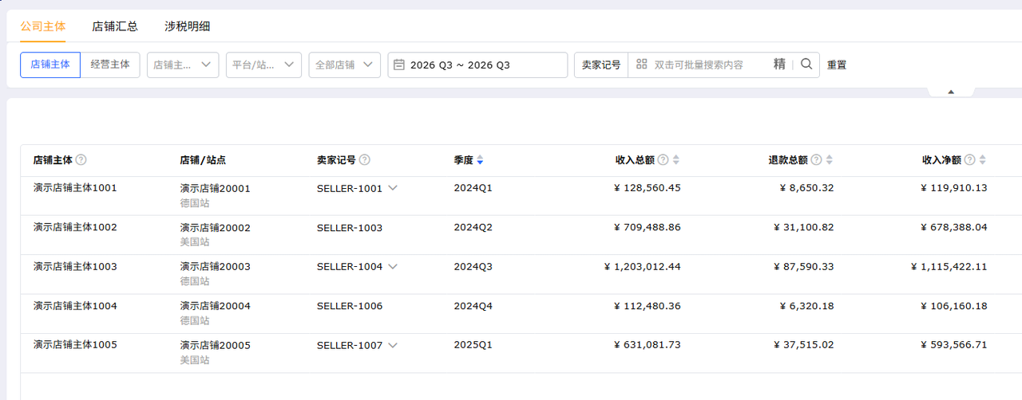This screenshot has height=400, width=1022.
Task: Click quarter value 2024Q1
Action: [x=473, y=188]
